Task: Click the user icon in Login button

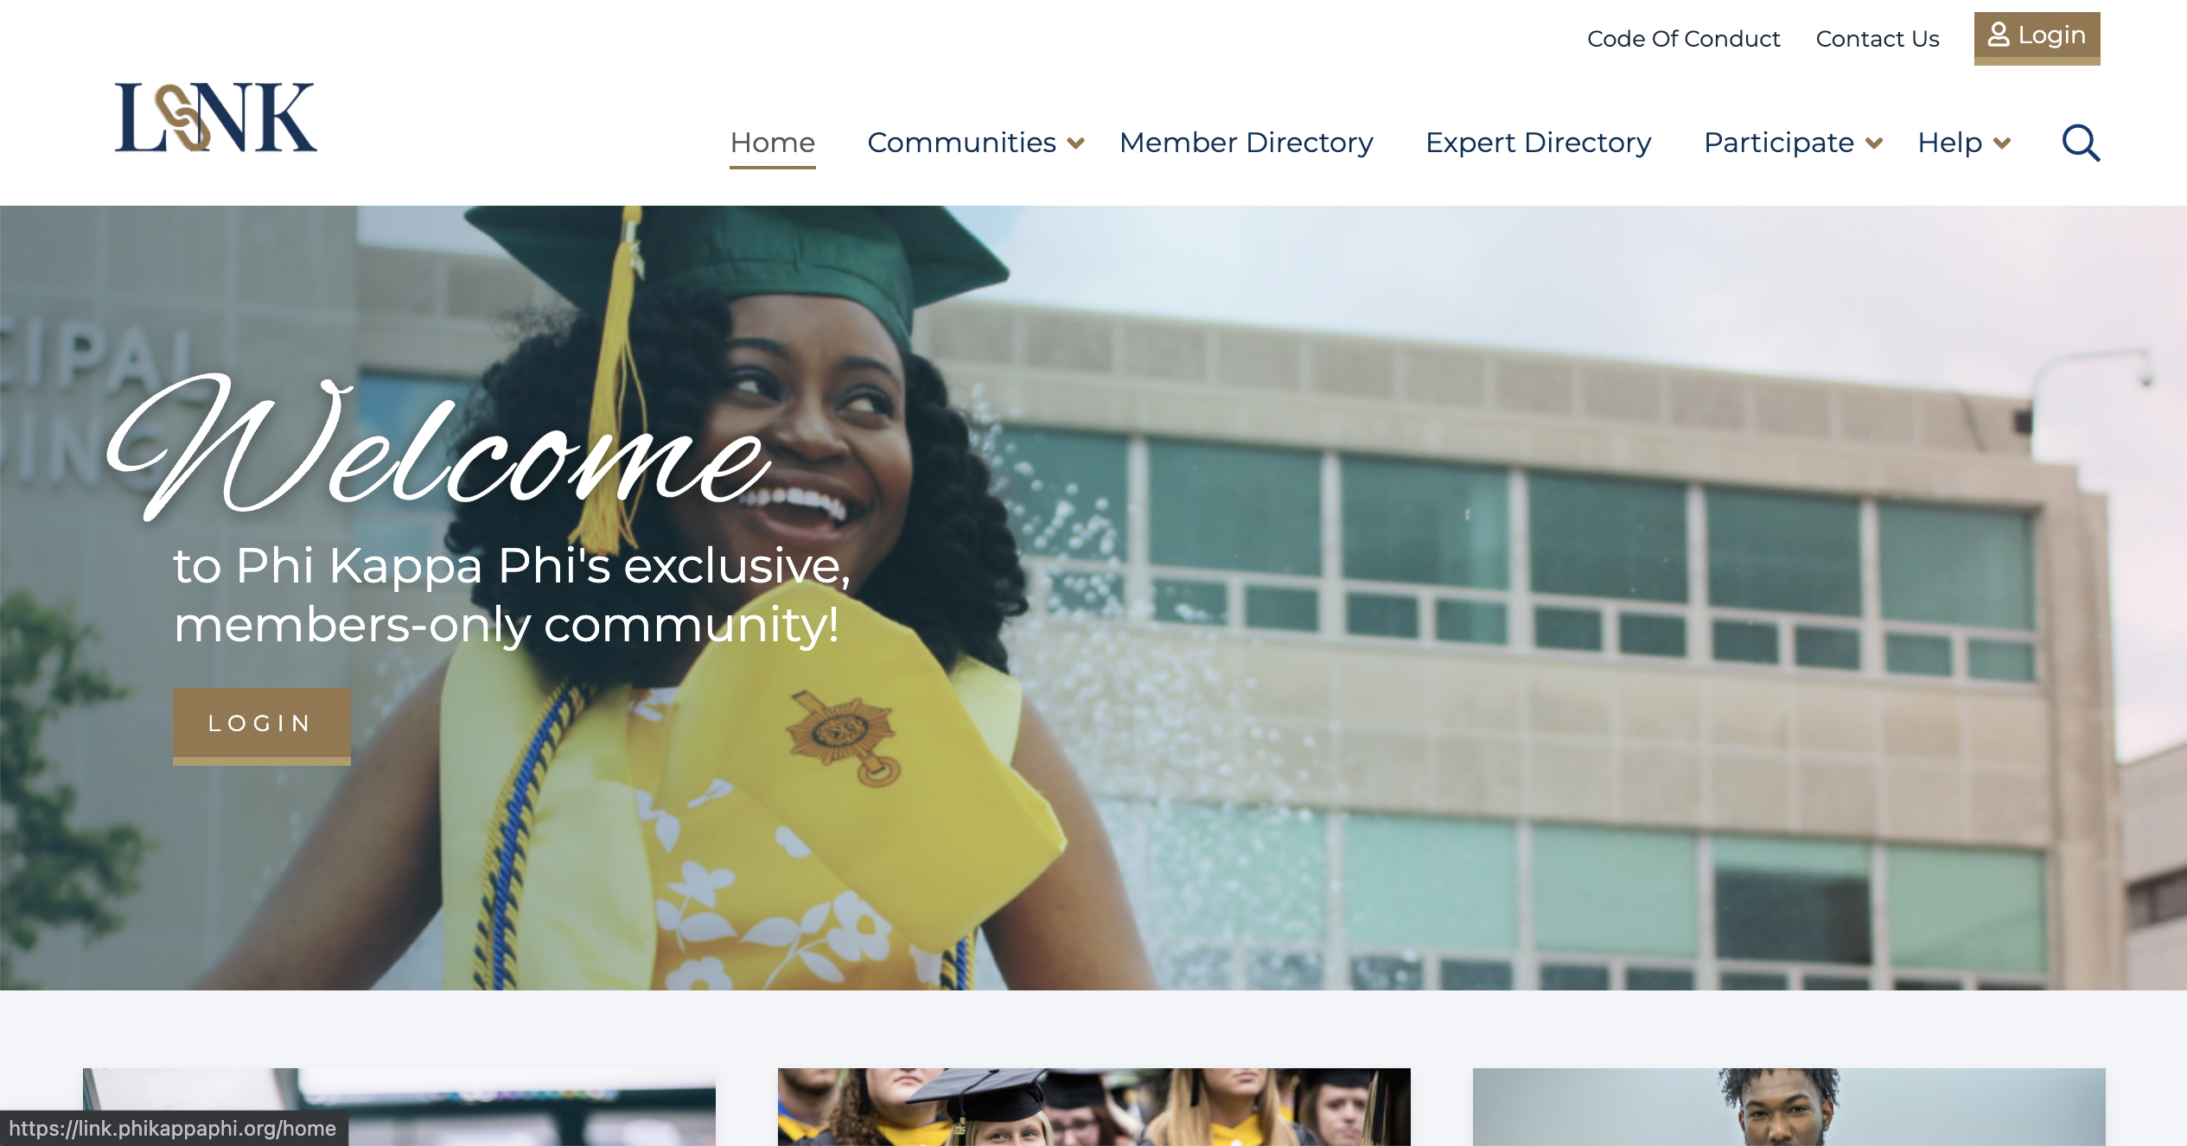Action: coord(1999,35)
